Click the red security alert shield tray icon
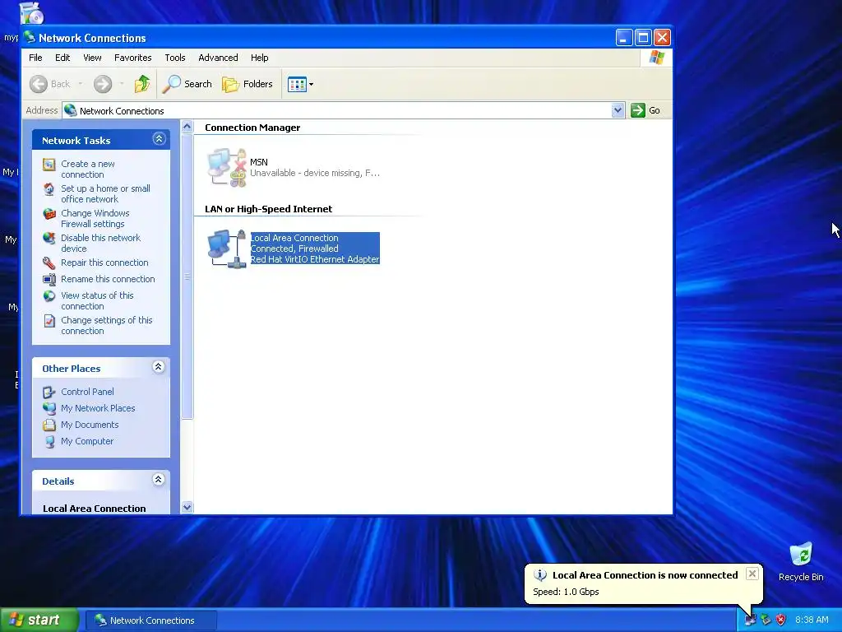 [781, 620]
